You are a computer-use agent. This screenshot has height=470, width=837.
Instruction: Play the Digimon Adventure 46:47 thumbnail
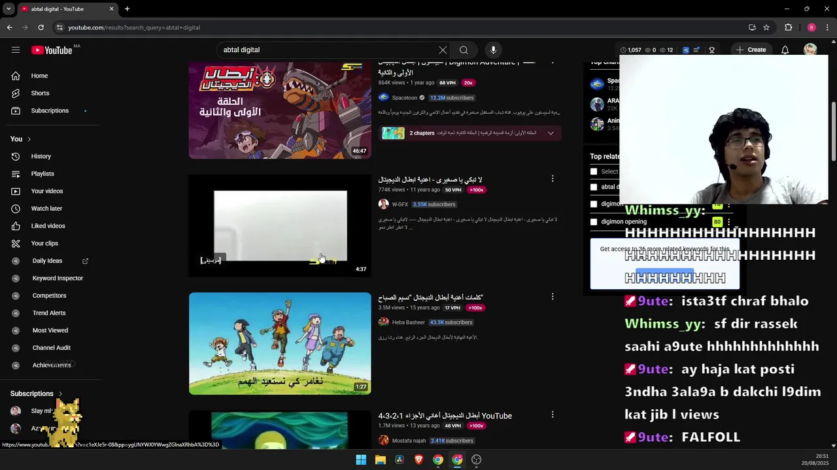pos(280,110)
